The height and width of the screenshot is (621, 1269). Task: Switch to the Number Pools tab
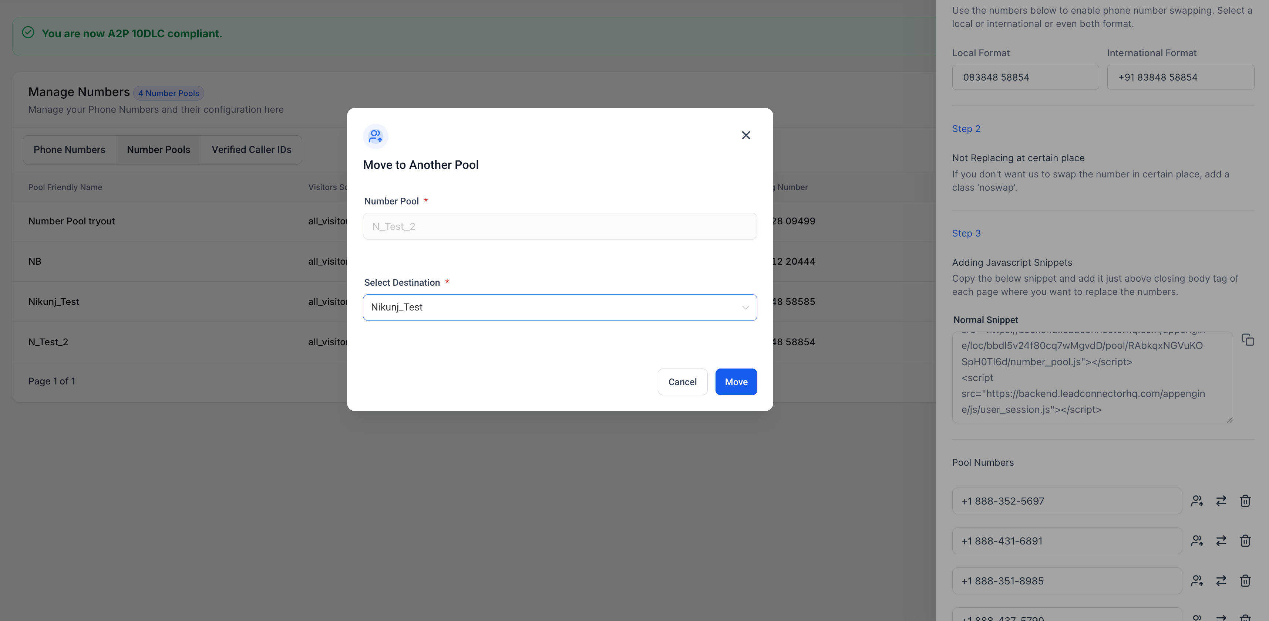159,150
